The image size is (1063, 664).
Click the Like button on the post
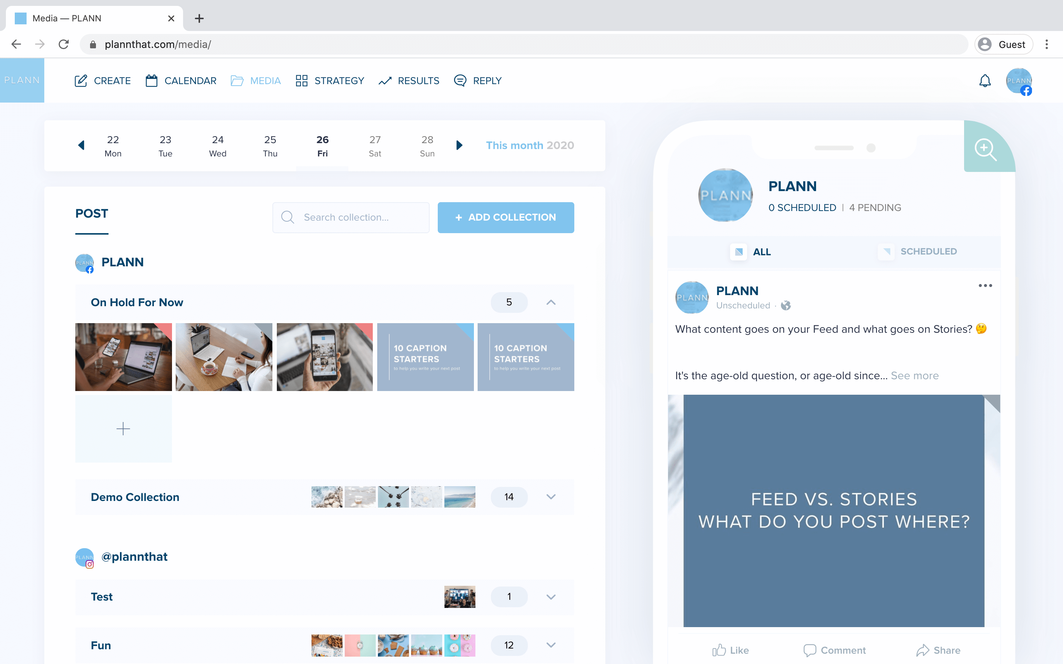730,650
